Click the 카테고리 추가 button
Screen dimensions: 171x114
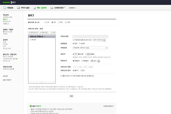tap(33, 32)
